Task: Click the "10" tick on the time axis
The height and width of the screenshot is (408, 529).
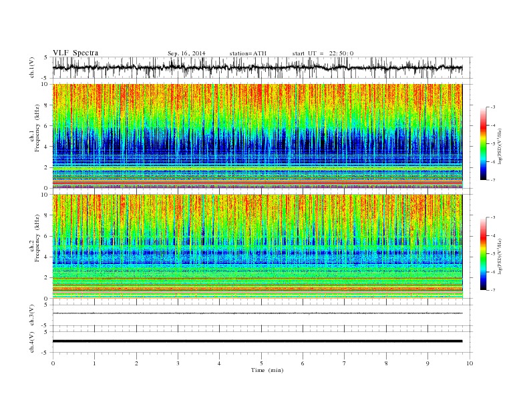Action: (x=470, y=363)
